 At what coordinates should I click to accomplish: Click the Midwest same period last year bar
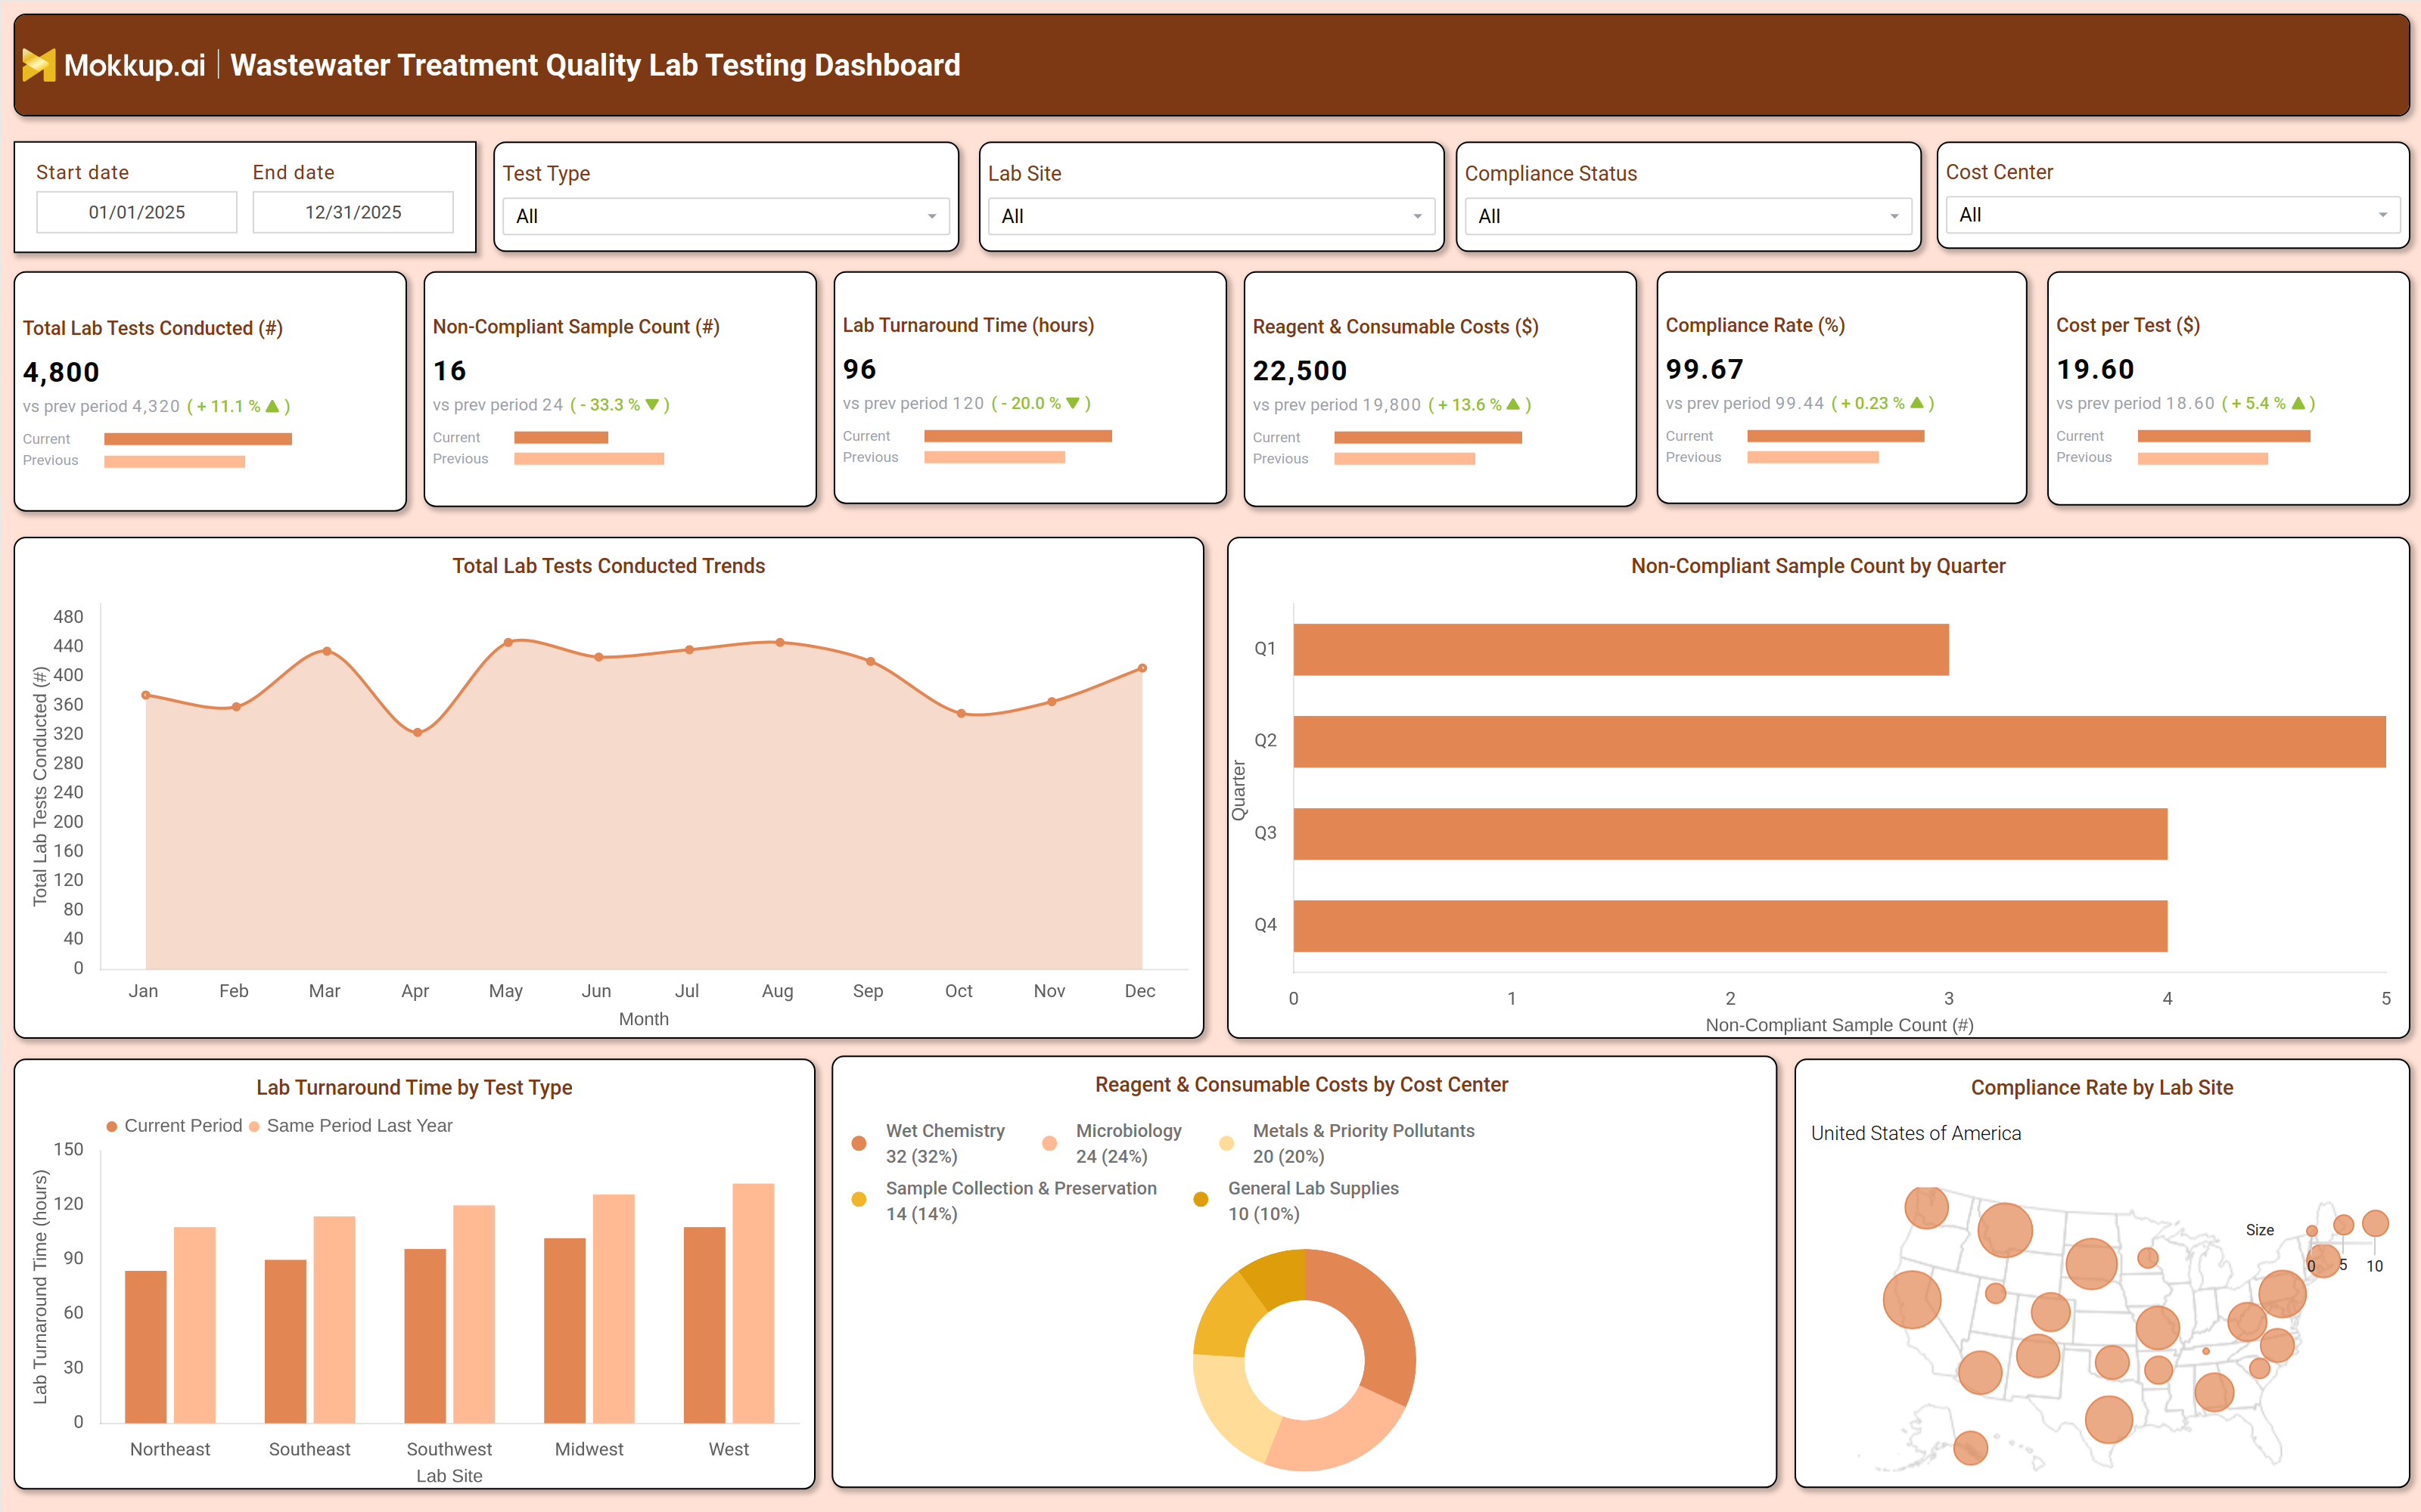[614, 1309]
